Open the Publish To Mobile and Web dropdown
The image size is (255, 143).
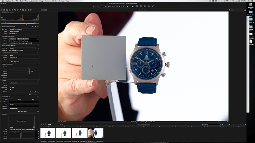click(x=24, y=108)
